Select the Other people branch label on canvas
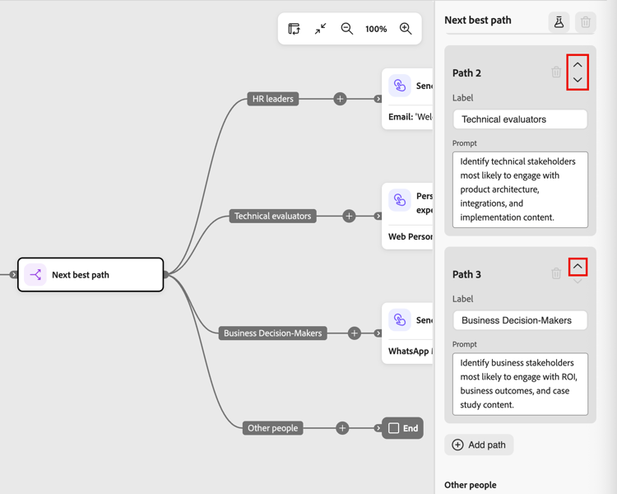617x494 pixels. tap(272, 428)
